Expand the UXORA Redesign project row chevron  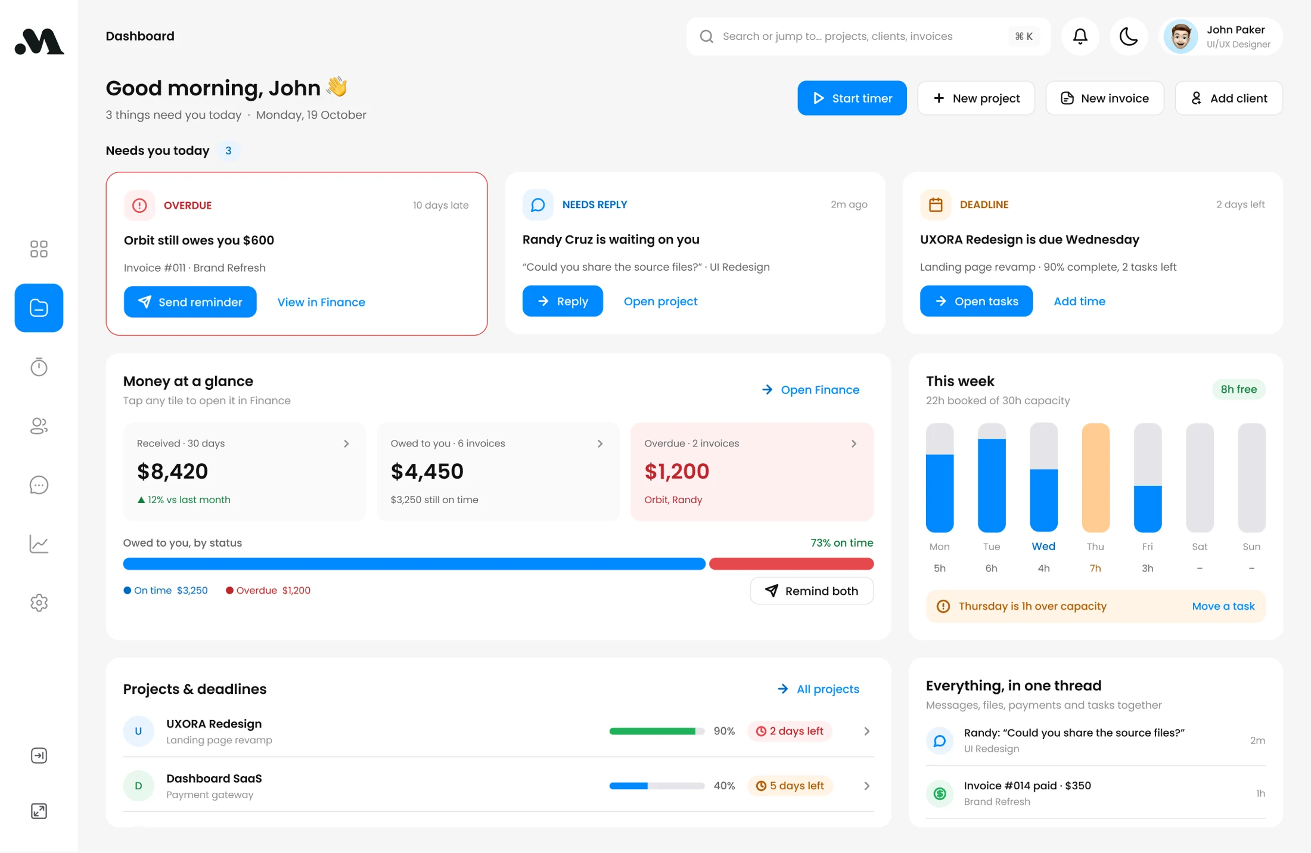click(x=867, y=731)
